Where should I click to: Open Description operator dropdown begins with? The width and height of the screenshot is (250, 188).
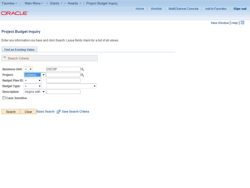click(35, 92)
